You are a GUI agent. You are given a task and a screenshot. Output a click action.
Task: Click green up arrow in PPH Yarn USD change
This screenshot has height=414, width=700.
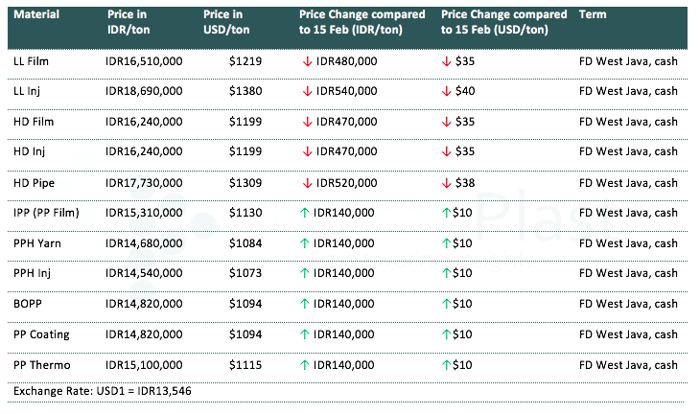point(446,243)
